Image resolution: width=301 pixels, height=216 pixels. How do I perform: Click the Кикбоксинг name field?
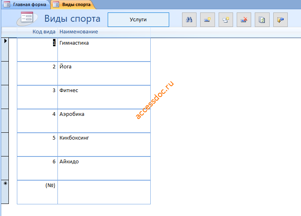tap(104, 145)
